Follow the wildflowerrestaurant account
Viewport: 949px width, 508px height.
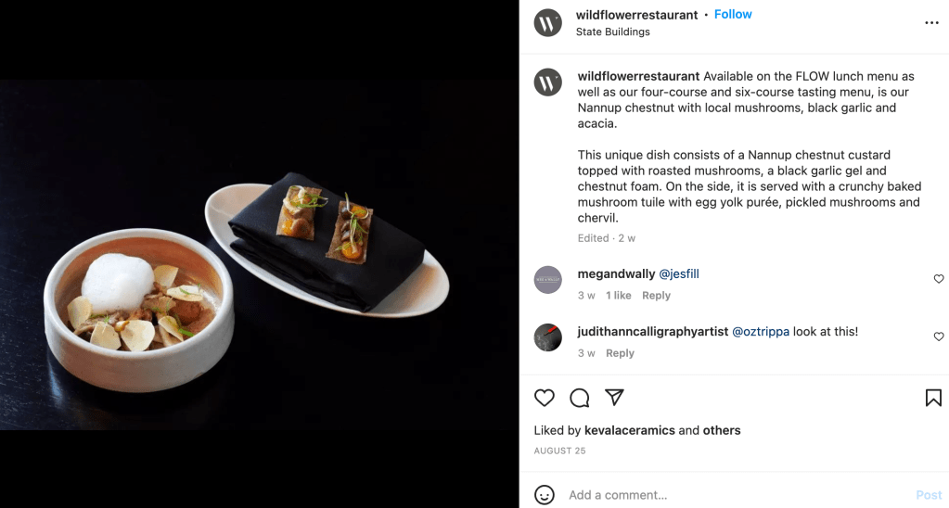733,15
